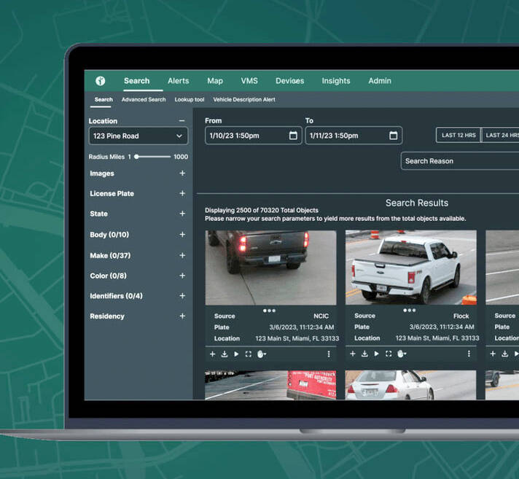This screenshot has height=479, width=519.
Task: Open the From date calendar picker icon
Action: [x=293, y=136]
